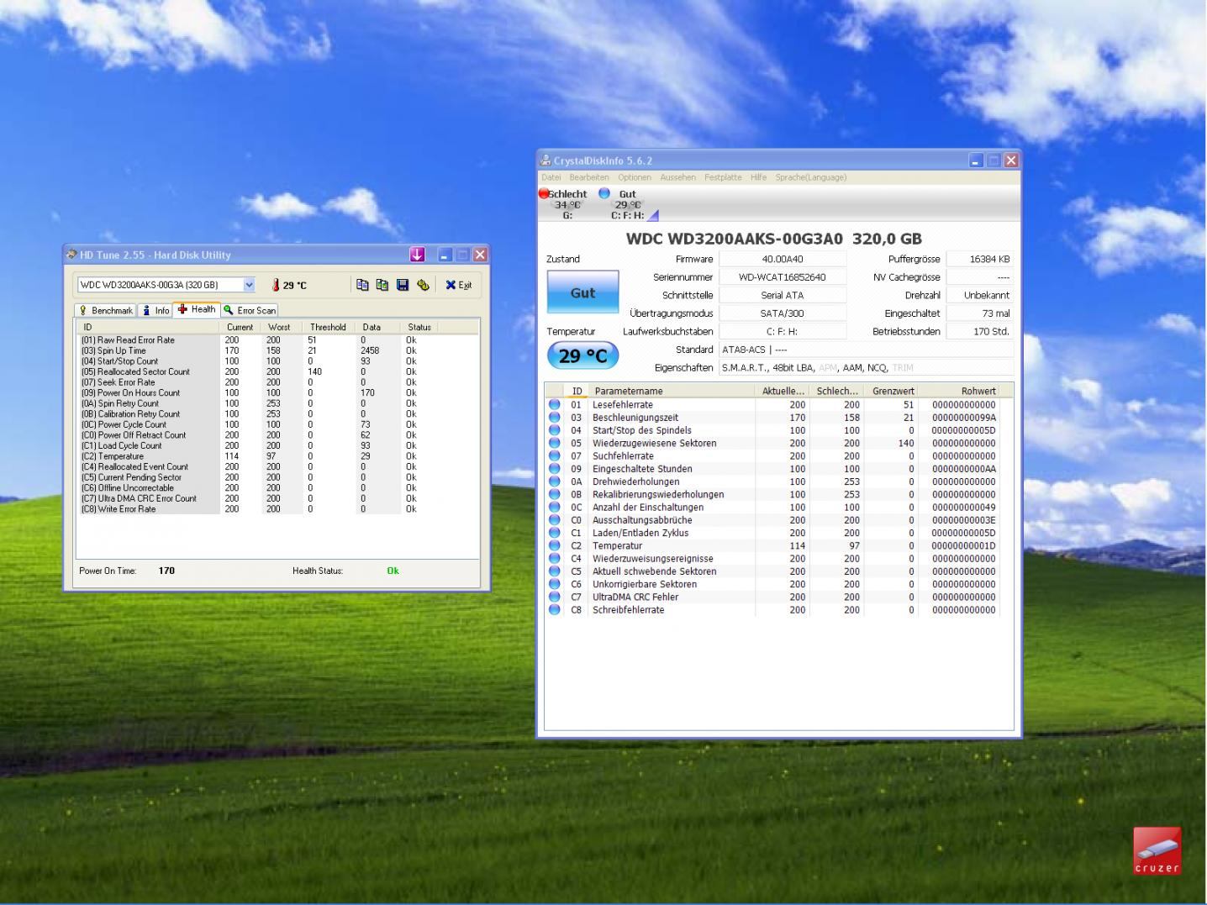
Task: Click the blue status orb for row 05 Wiederzugewiesene Sektoren
Action: tap(555, 443)
